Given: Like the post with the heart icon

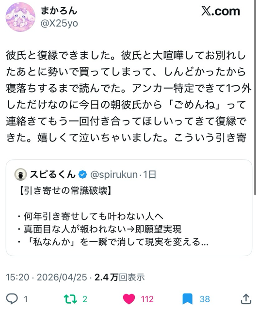Looking at the screenshot, I should 129,299.
